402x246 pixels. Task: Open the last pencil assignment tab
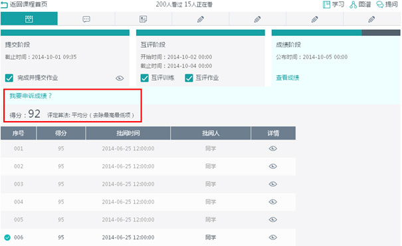371,19
